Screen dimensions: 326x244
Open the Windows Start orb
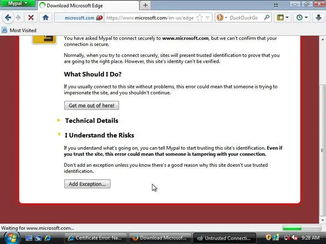pyautogui.click(x=12, y=238)
